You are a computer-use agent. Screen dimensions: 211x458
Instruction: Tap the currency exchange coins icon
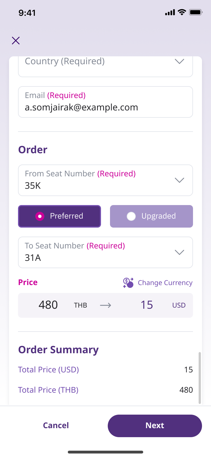128,283
